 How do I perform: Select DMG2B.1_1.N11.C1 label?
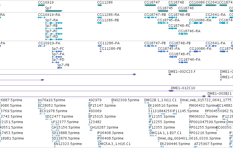(x=160, y=100)
